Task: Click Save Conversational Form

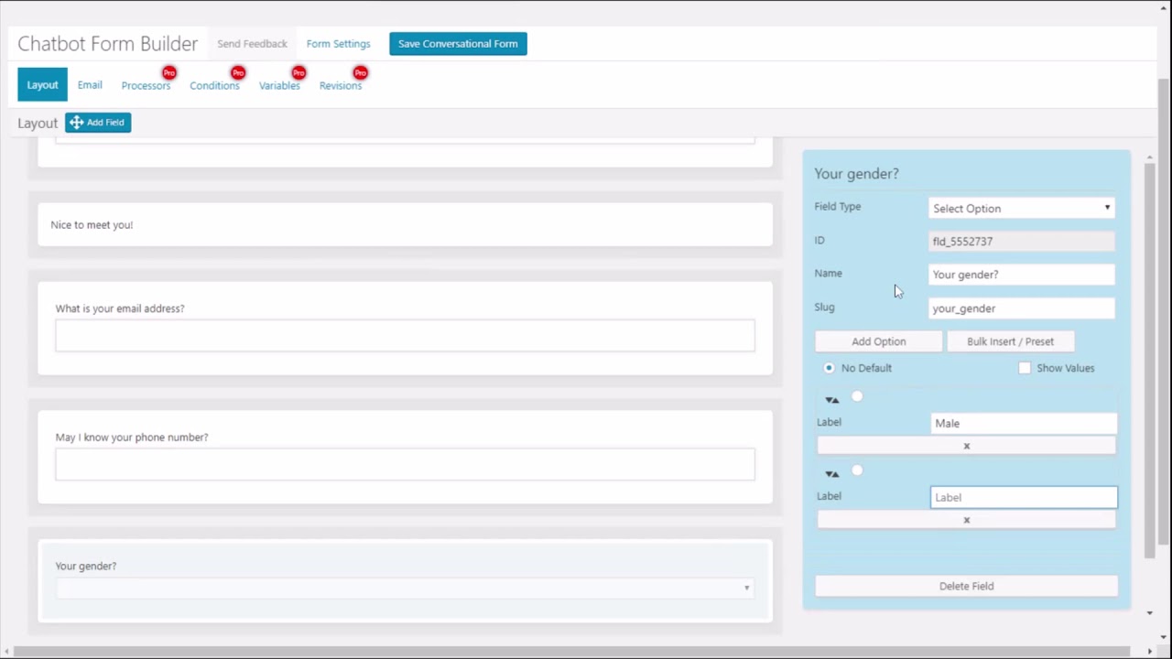Action: coord(458,43)
